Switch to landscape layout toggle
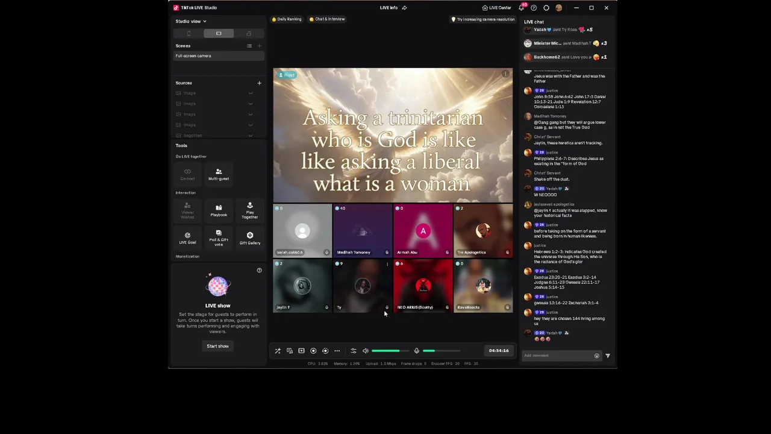This screenshot has width=771, height=434. (219, 34)
